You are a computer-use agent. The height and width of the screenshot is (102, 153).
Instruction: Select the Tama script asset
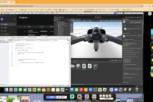coord(90,67)
